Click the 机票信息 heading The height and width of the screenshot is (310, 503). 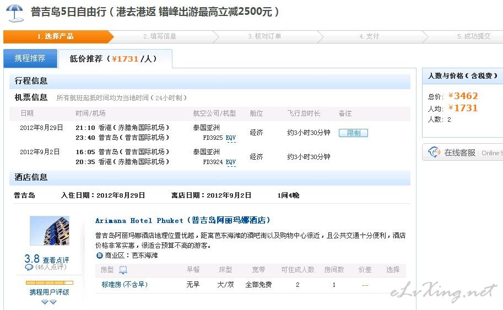click(x=31, y=97)
